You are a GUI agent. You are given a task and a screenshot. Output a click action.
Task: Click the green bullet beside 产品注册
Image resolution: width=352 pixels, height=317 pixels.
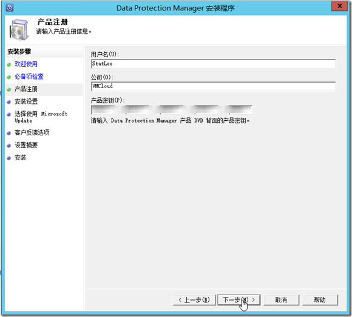coord(8,90)
